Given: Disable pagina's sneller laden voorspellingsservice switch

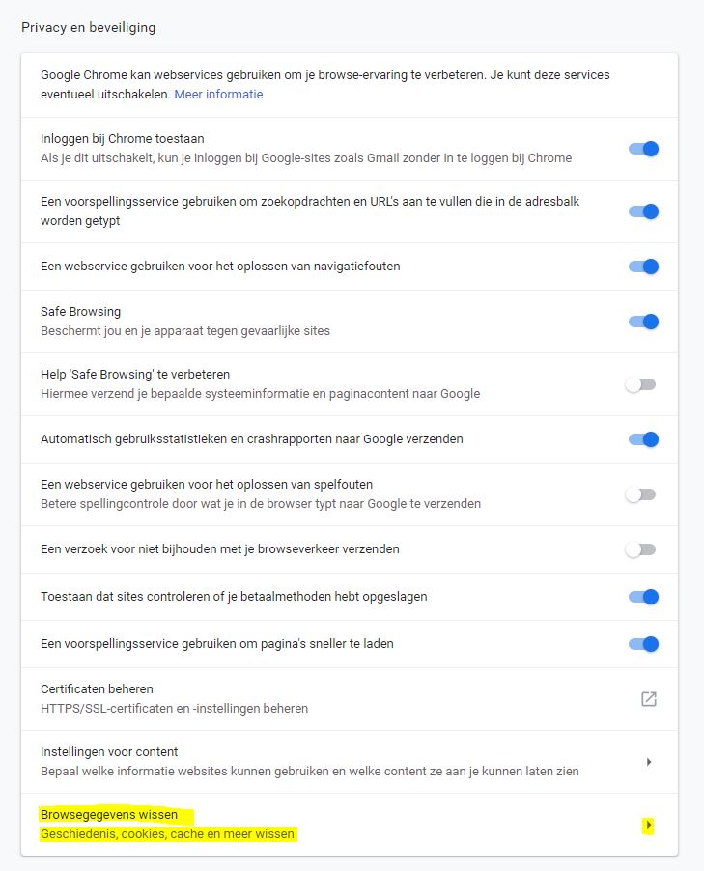Looking at the screenshot, I should click(x=643, y=644).
